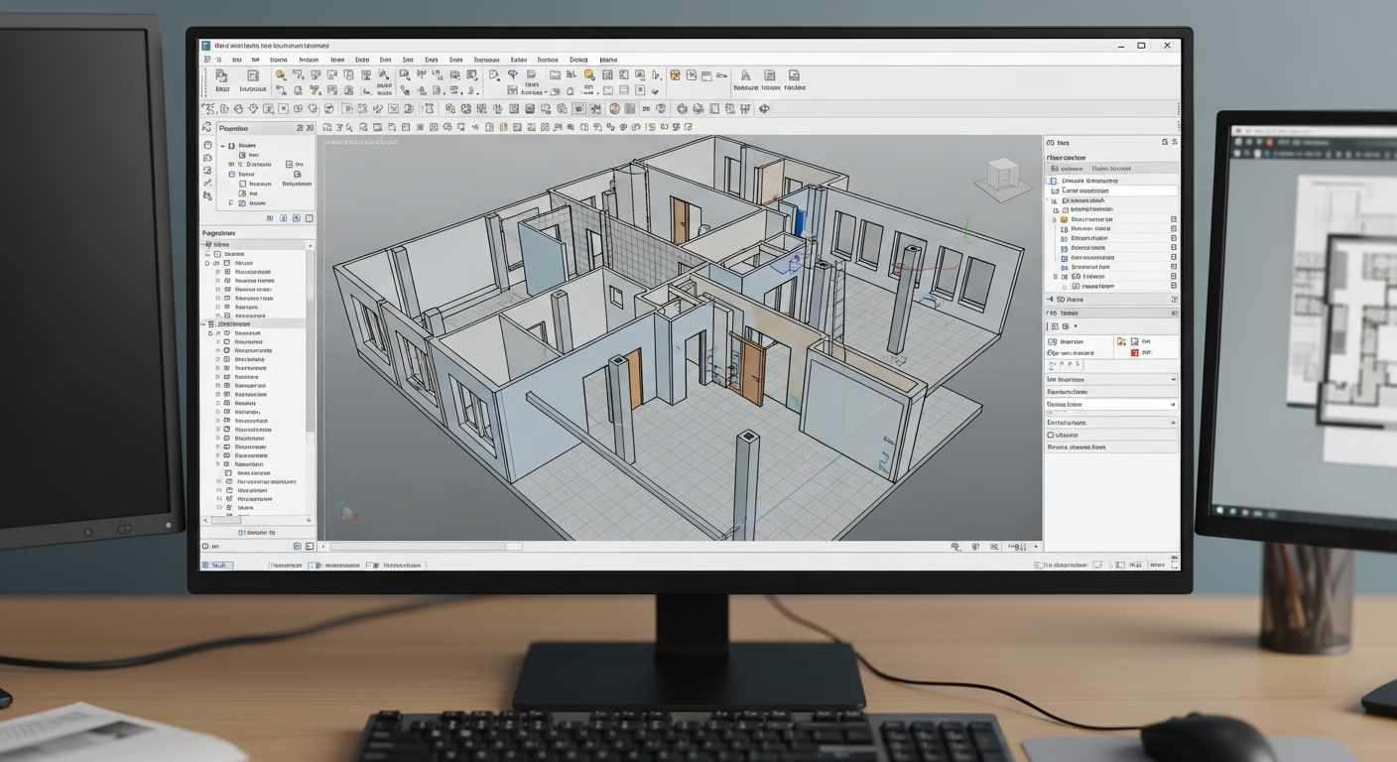Collapse the top node in left panel tree
The height and width of the screenshot is (762, 1397).
[x=222, y=146]
